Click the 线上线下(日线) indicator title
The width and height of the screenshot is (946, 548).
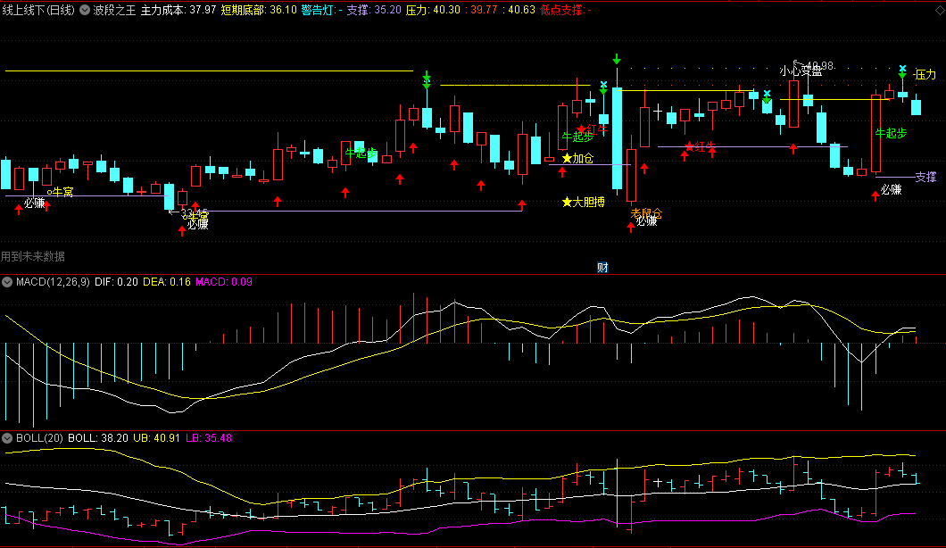pos(38,10)
